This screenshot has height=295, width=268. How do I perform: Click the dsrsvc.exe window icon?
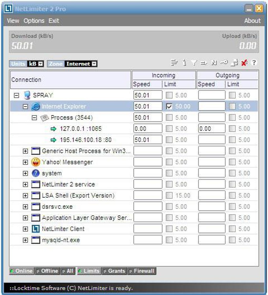[x=35, y=206]
